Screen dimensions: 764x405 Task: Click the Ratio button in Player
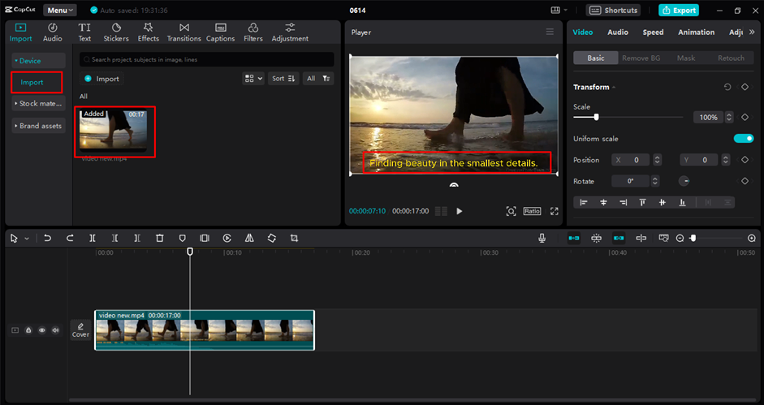(532, 211)
